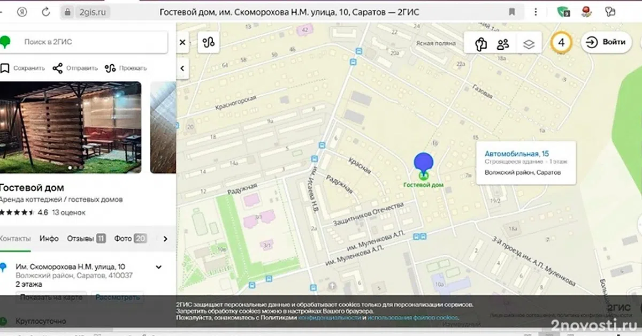642x336 pixels.
Task: Open the Отзывы tab
Action: [x=86, y=239]
